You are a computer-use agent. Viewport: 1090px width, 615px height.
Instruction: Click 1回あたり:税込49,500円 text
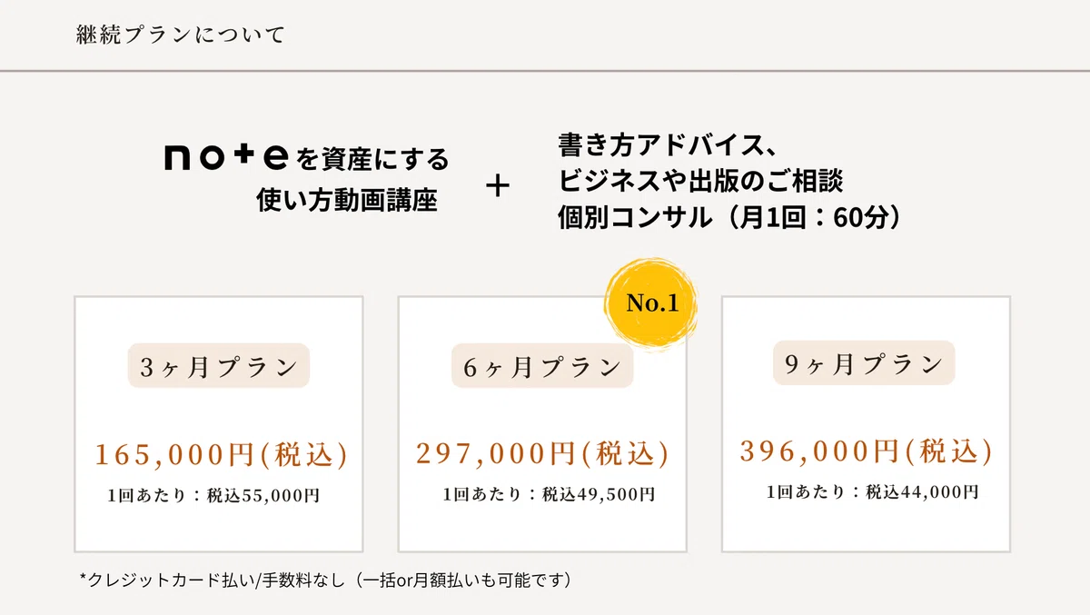click(x=549, y=495)
